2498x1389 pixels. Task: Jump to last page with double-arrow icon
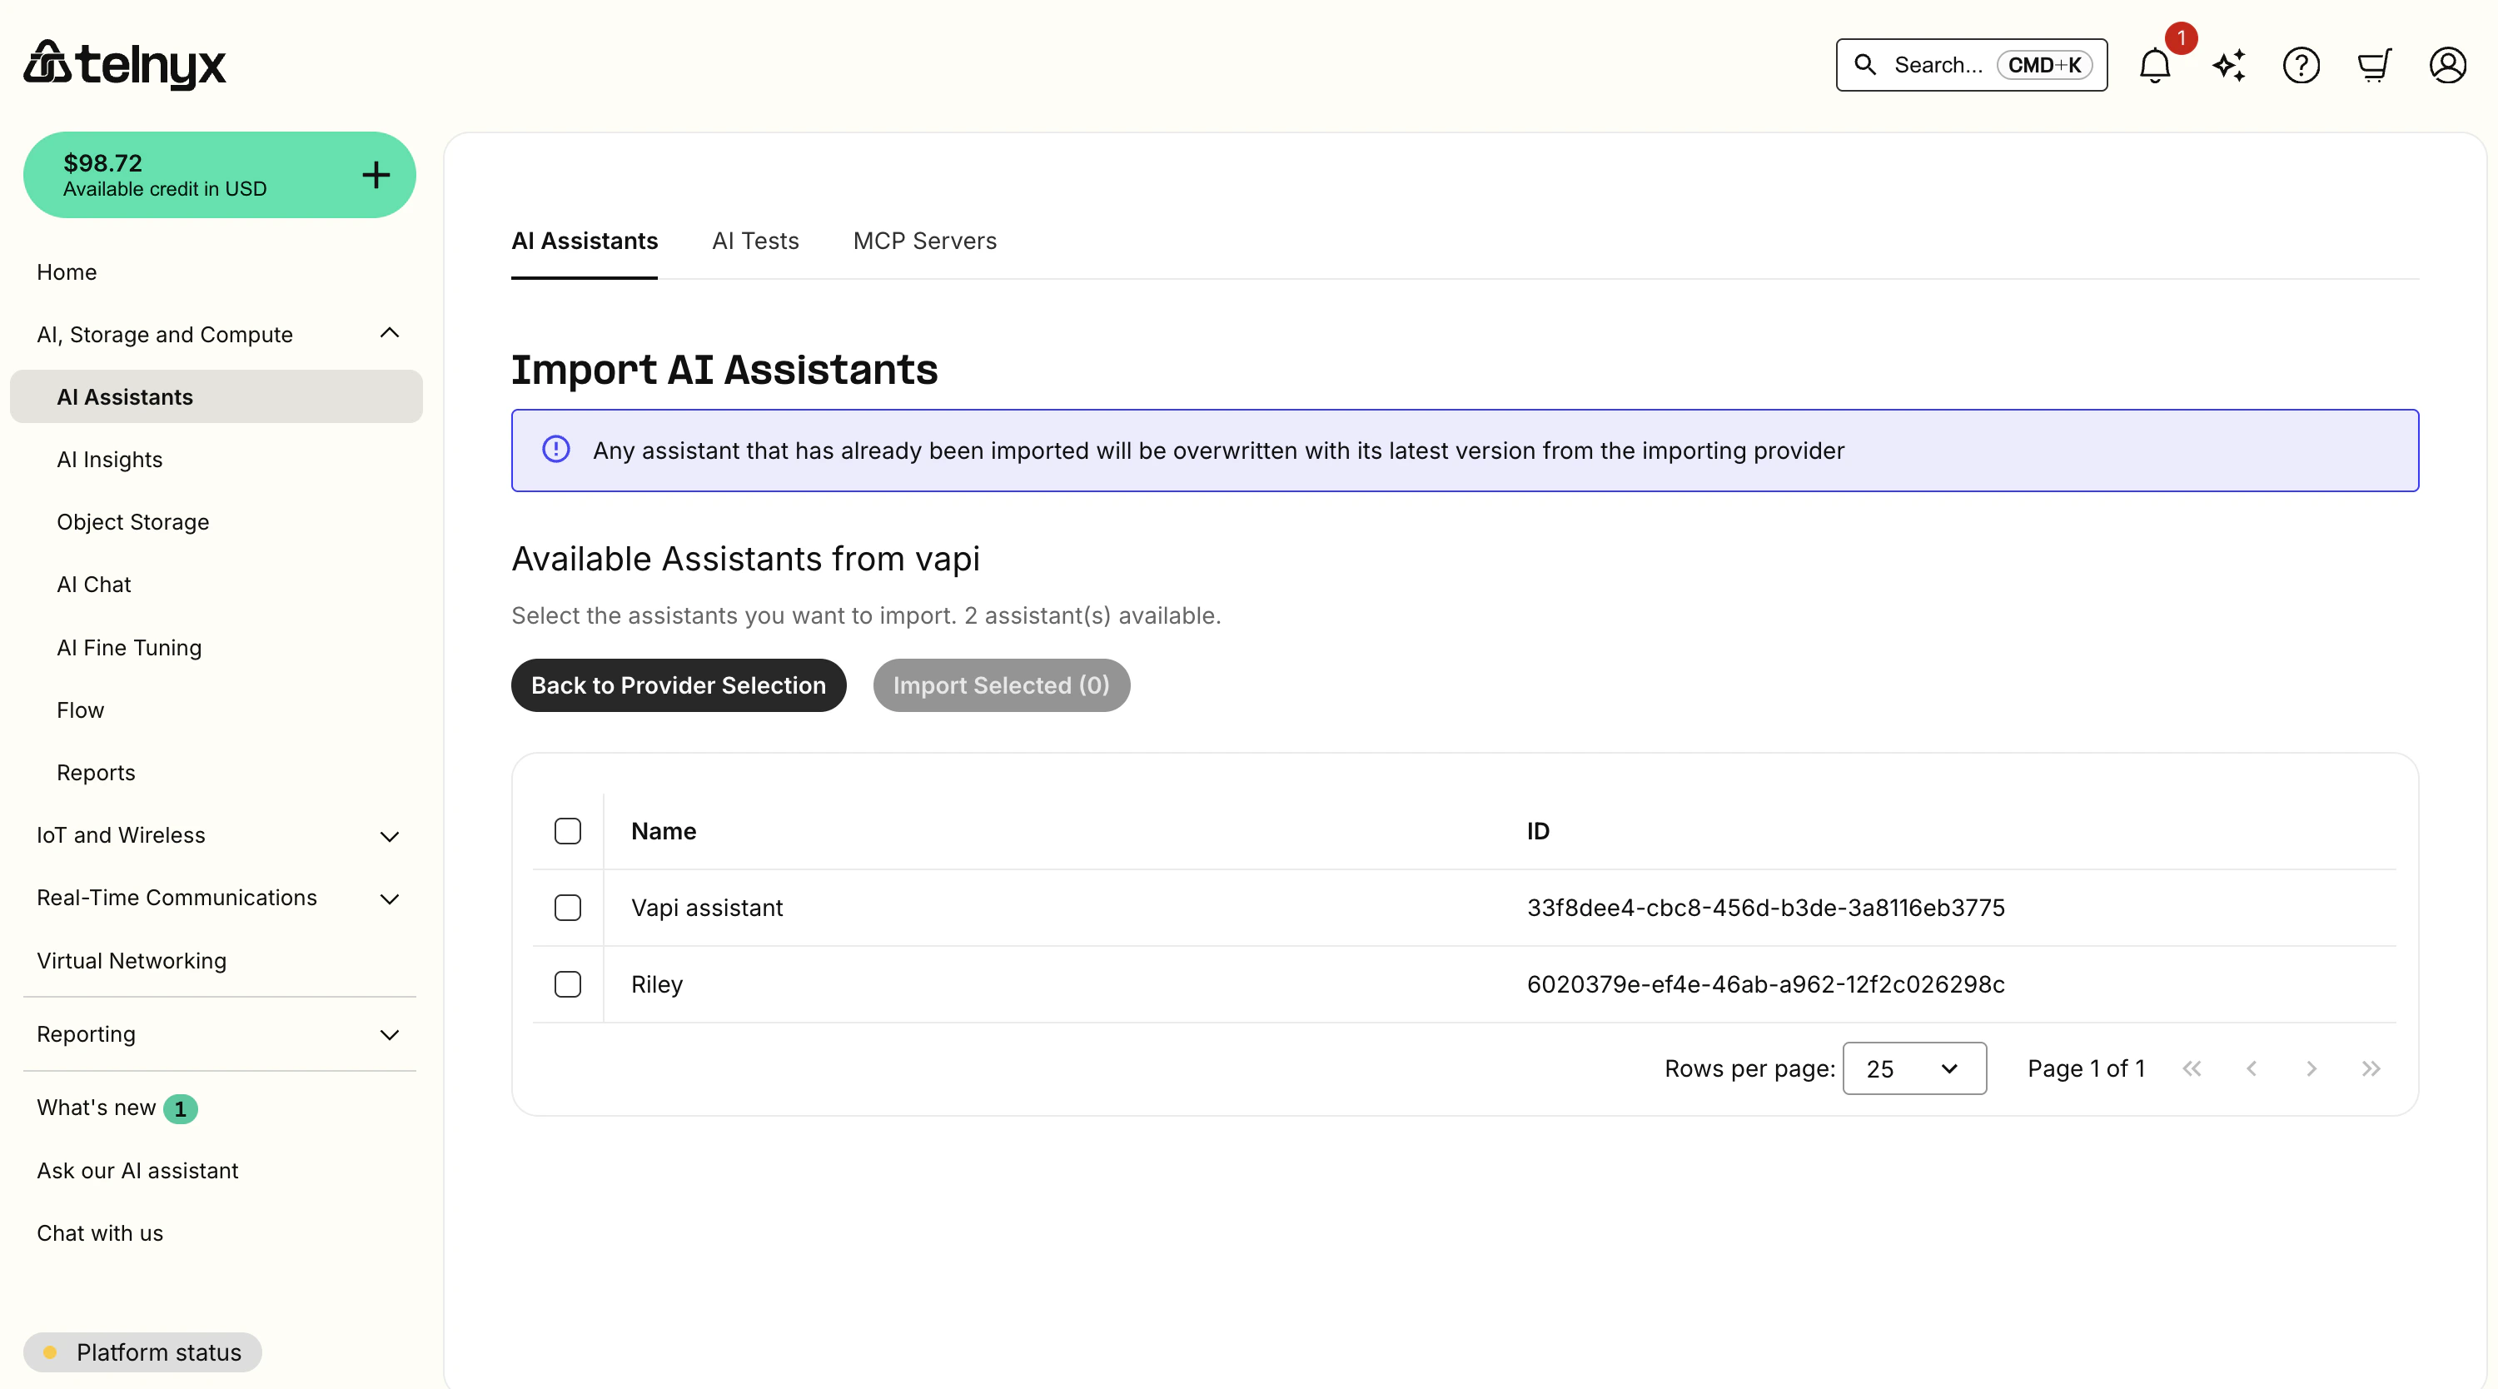[x=2372, y=1069]
